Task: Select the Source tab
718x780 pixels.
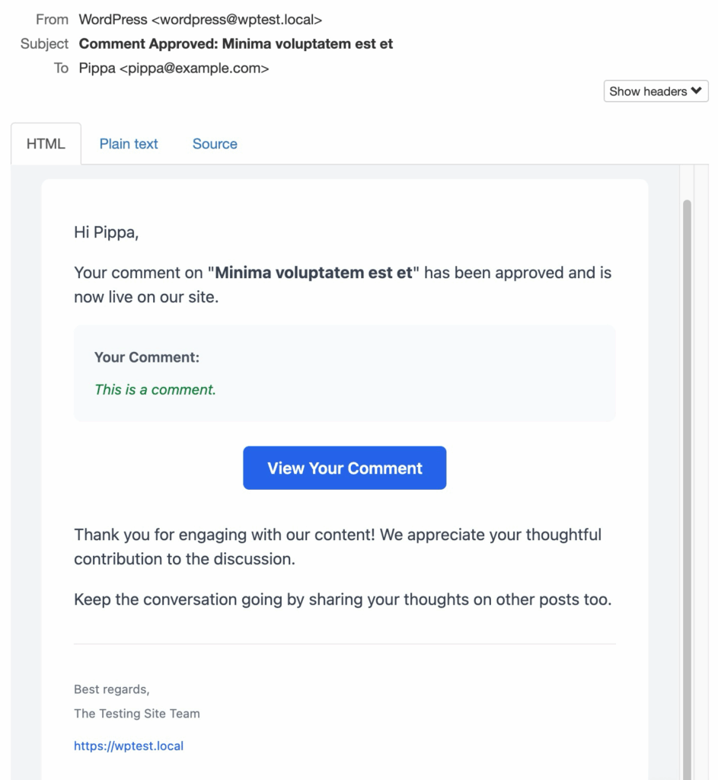Action: (215, 144)
